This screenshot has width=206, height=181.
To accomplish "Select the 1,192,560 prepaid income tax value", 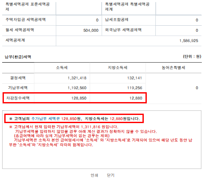I will click(77, 88).
